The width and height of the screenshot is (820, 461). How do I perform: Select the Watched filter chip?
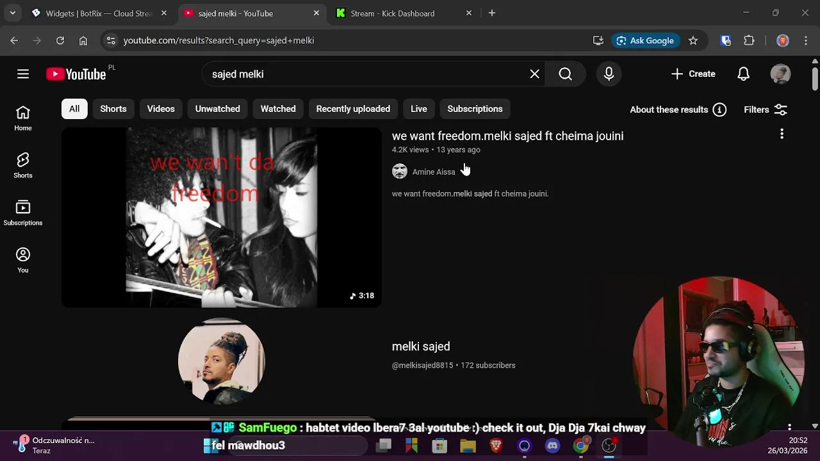coord(278,109)
